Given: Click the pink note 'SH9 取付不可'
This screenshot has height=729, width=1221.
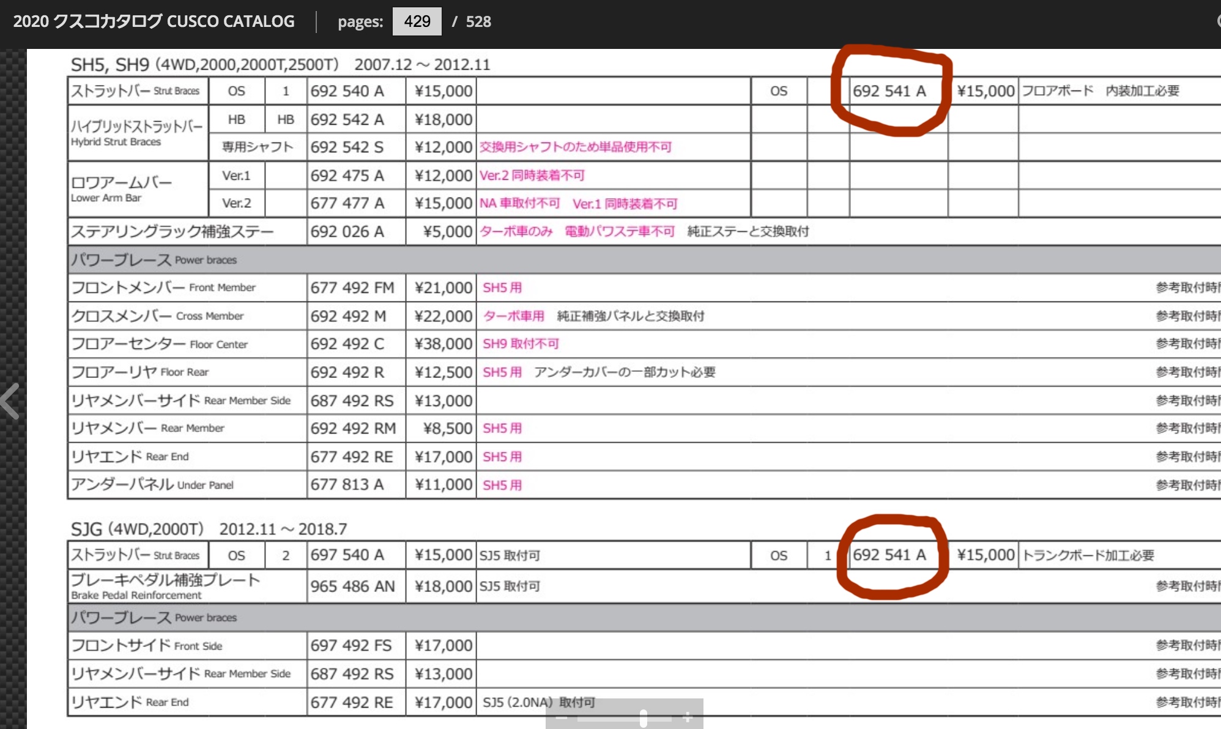Looking at the screenshot, I should (521, 344).
